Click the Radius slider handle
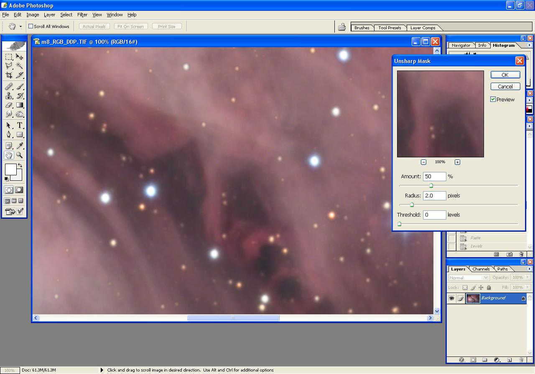535x374 pixels. [x=412, y=205]
